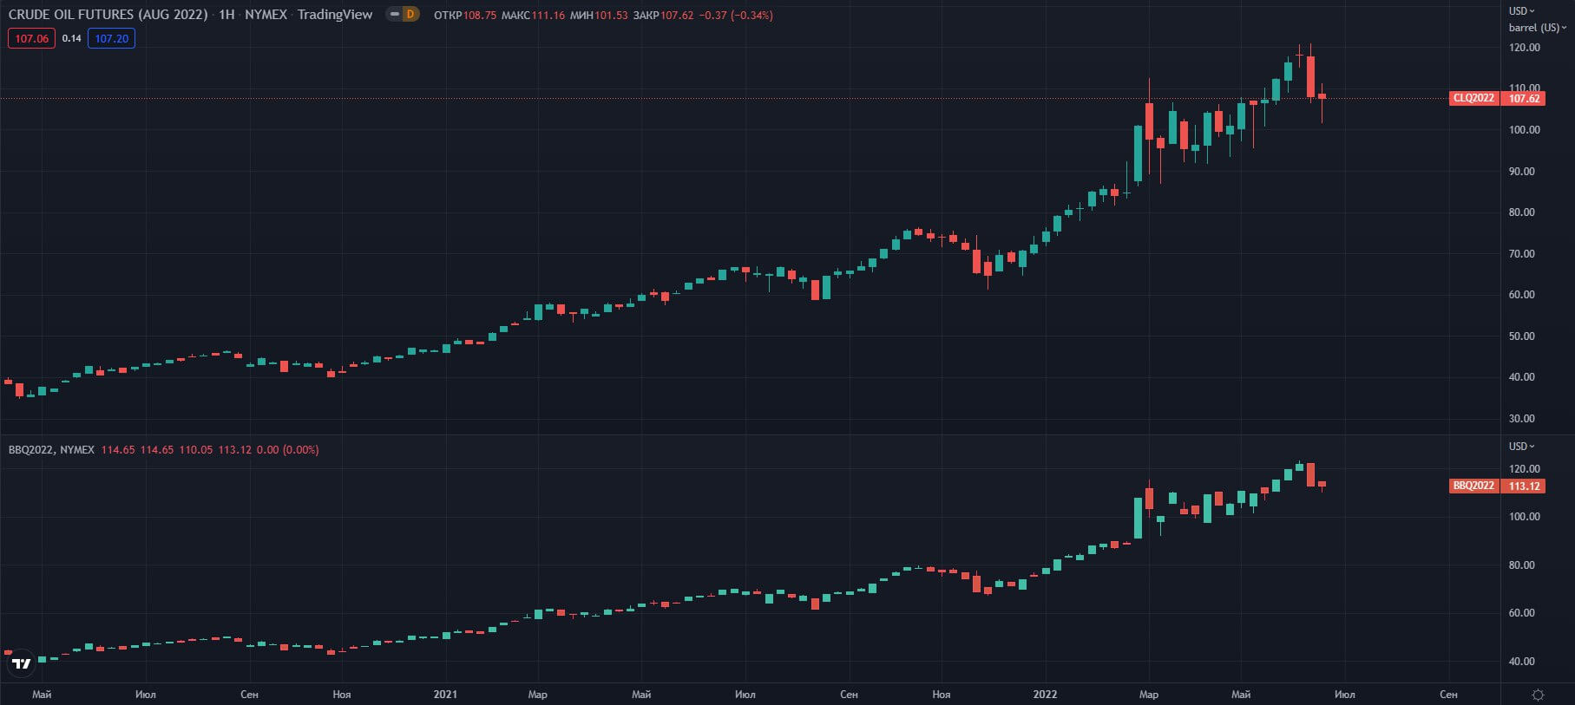The width and height of the screenshot is (1575, 705).
Task: Click the 1H interval label in title
Action: click(226, 15)
